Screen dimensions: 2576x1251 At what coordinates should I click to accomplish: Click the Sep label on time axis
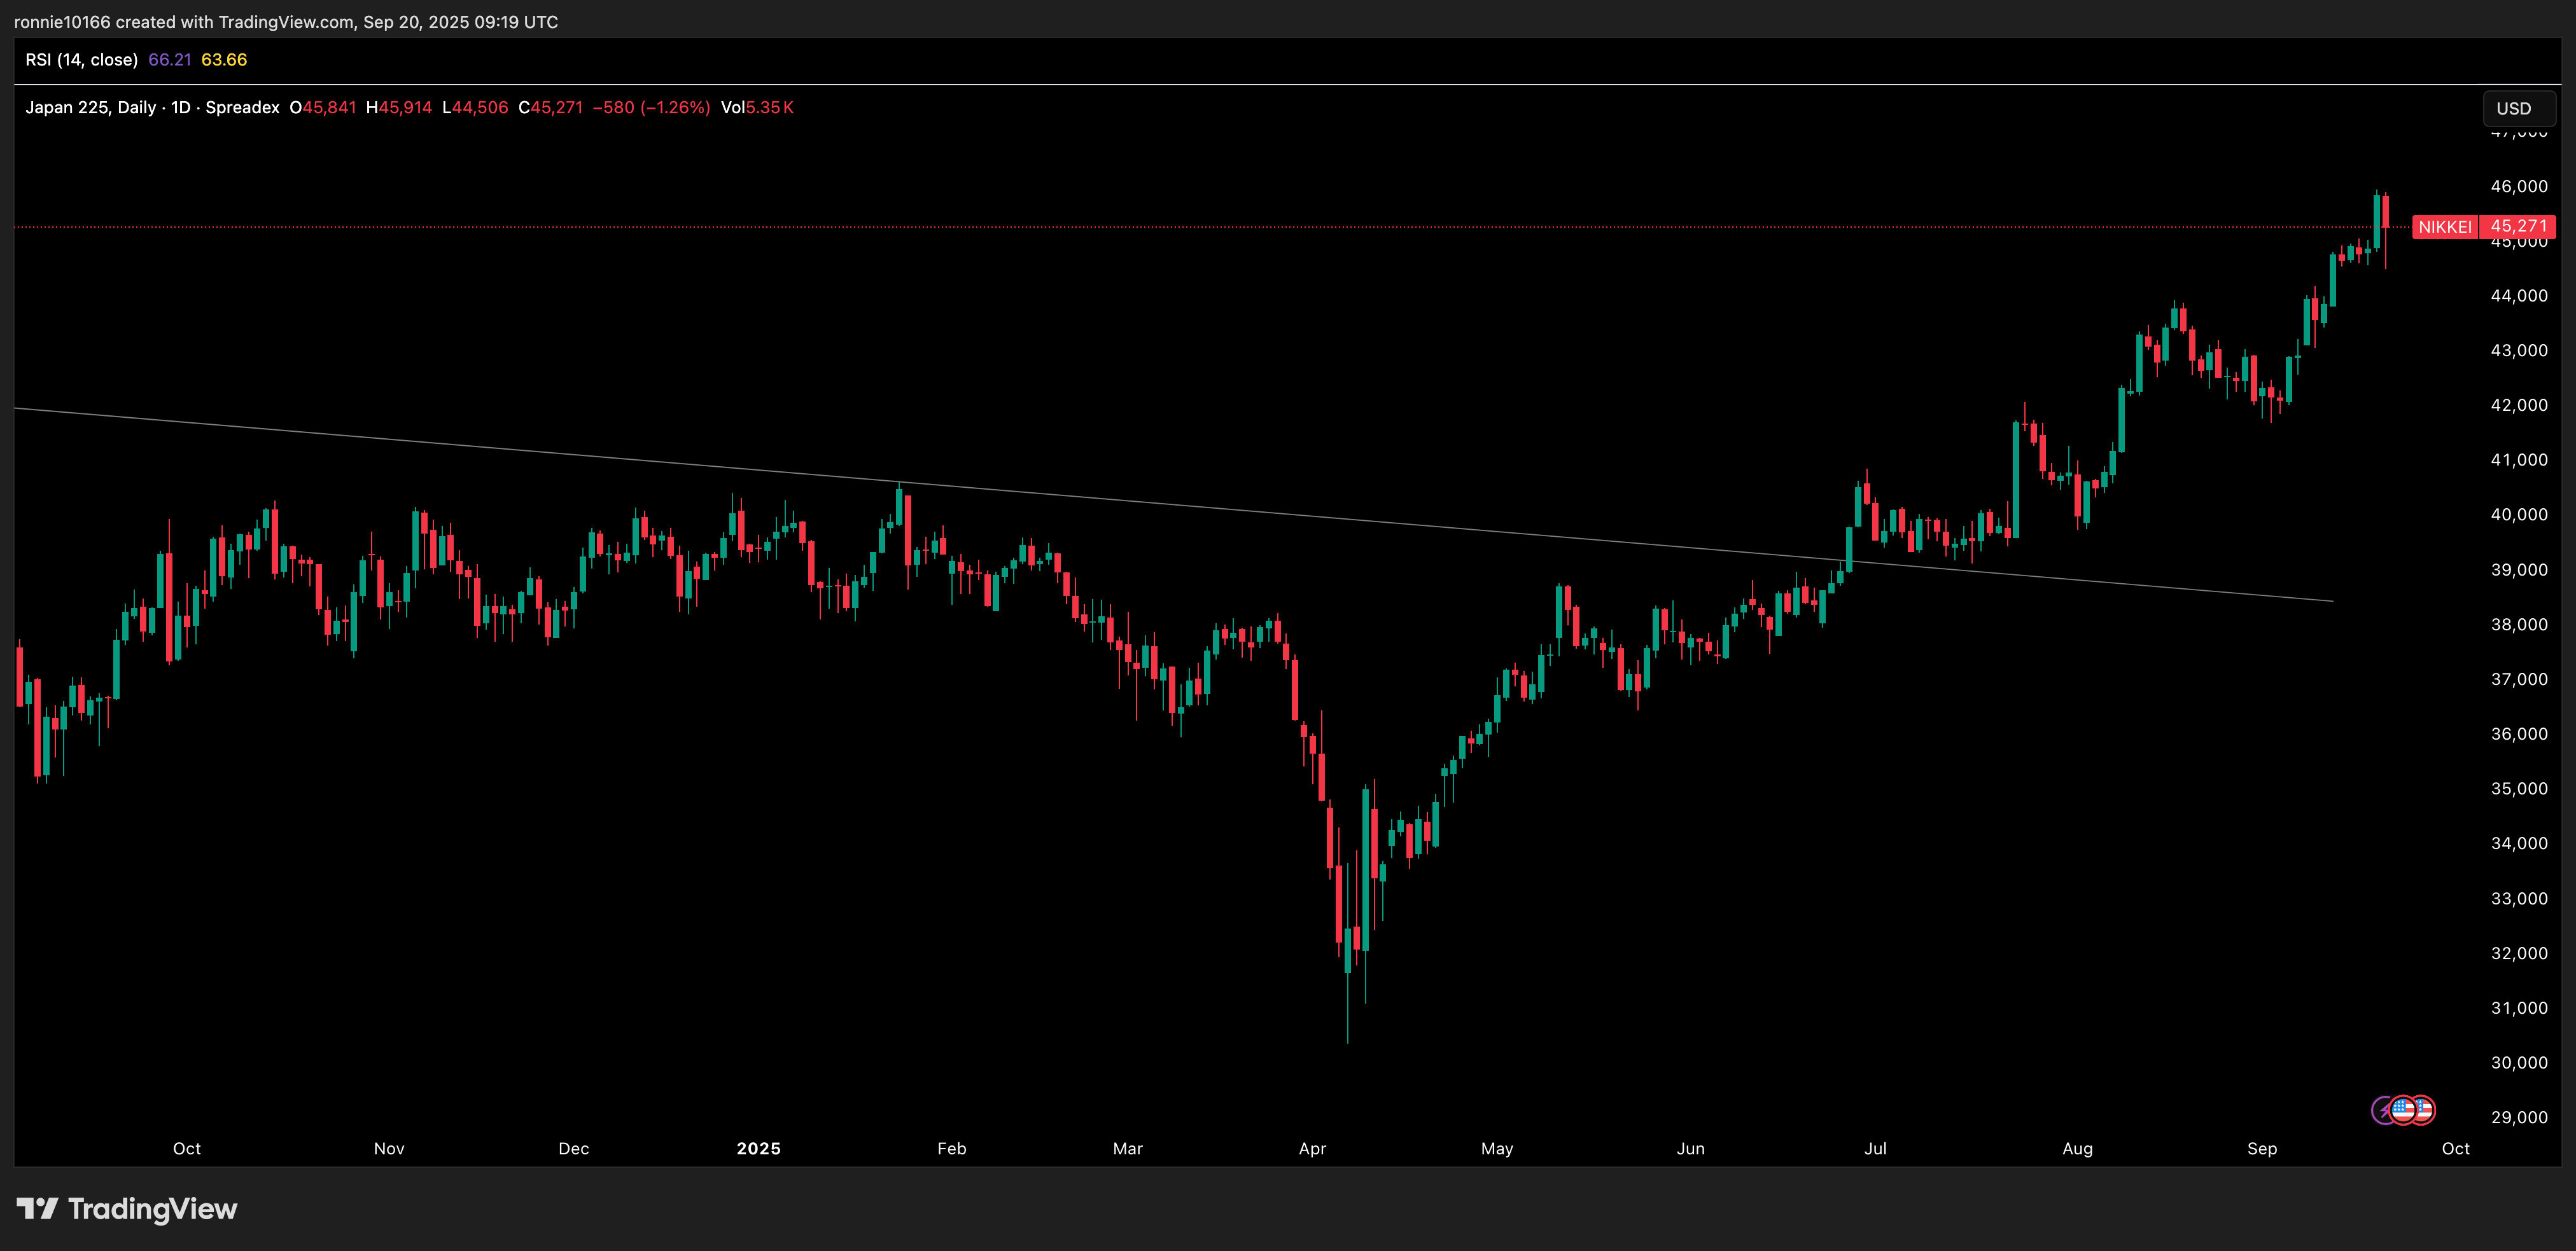2262,1149
